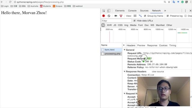Toggle Disable cache checkbox

(x=185, y=16)
